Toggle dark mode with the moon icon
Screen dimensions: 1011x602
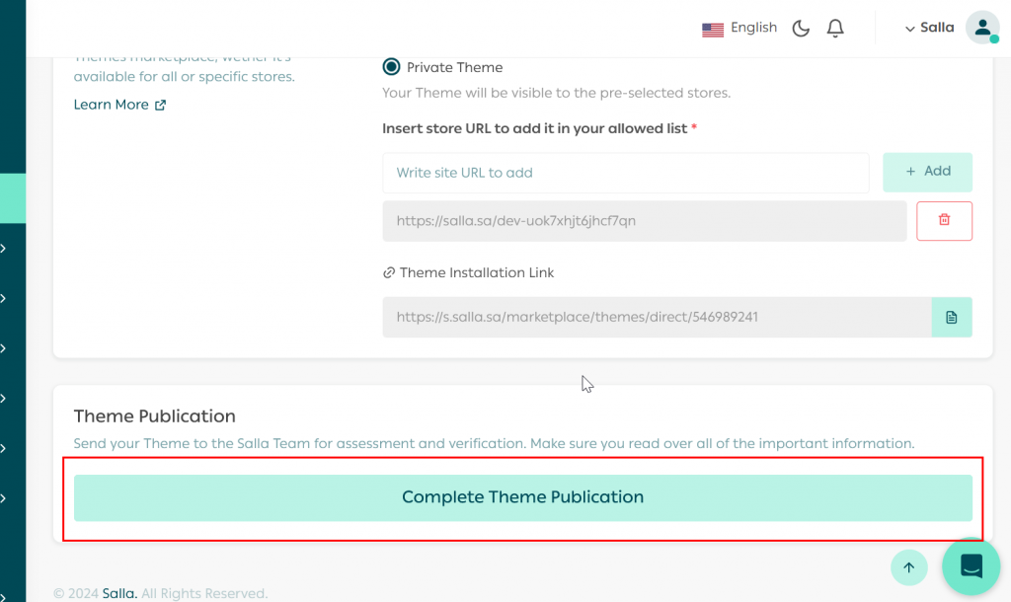point(801,29)
